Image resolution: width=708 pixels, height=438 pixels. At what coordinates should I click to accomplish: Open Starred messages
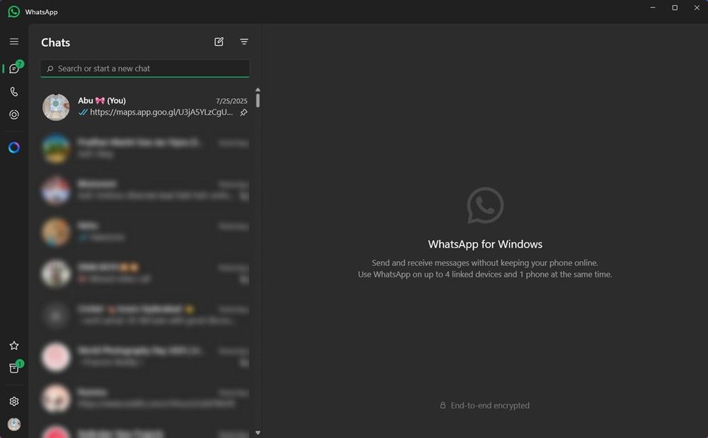pos(14,345)
